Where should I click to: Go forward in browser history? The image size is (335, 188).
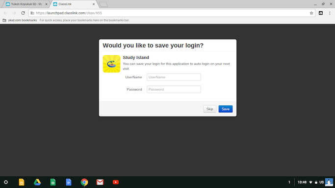(14, 13)
